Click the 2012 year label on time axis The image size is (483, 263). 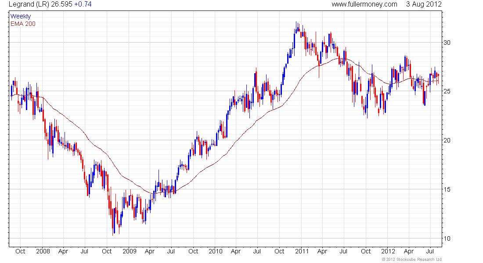coord(388,251)
